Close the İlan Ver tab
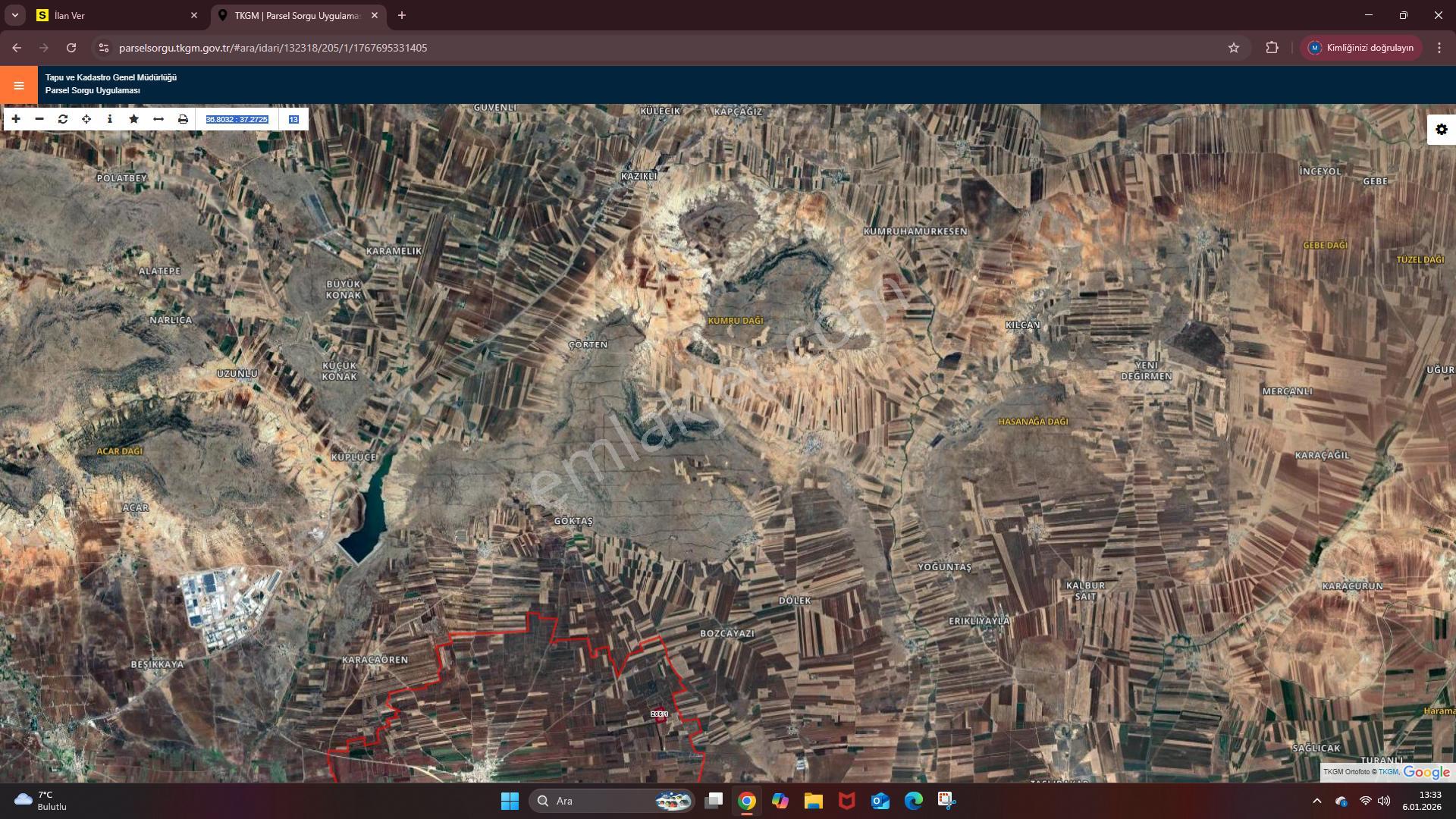The height and width of the screenshot is (819, 1456). 194,15
